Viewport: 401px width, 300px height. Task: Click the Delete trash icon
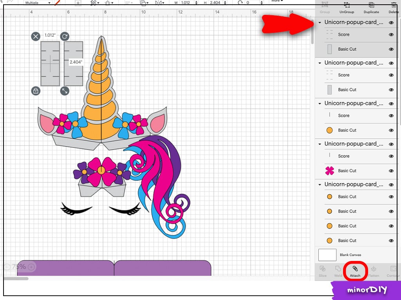click(394, 5)
